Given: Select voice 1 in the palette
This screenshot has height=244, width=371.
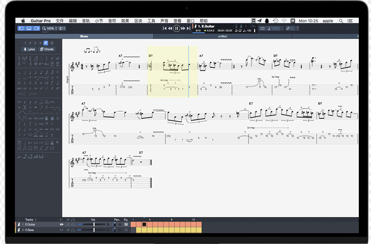Looking at the screenshot, I should pos(25,43).
